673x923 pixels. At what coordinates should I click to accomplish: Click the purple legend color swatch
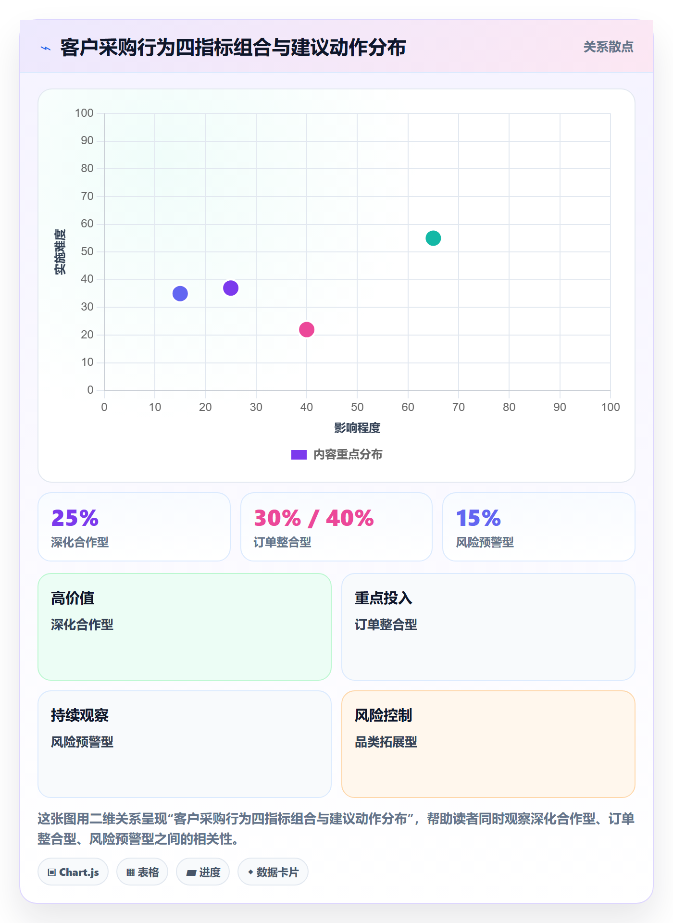point(299,454)
